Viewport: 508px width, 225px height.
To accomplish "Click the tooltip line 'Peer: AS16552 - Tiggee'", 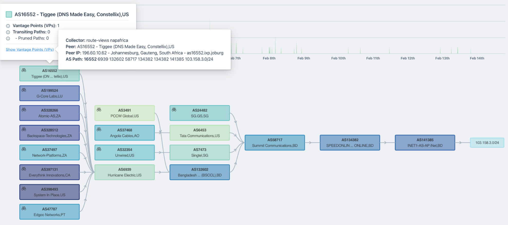I will click(120, 46).
